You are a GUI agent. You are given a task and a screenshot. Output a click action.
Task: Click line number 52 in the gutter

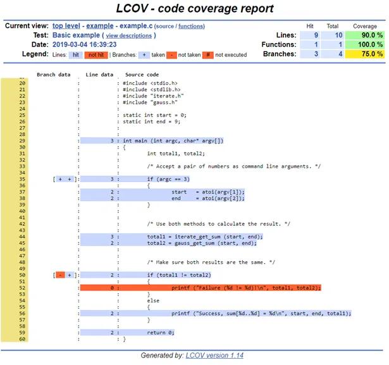point(22,288)
